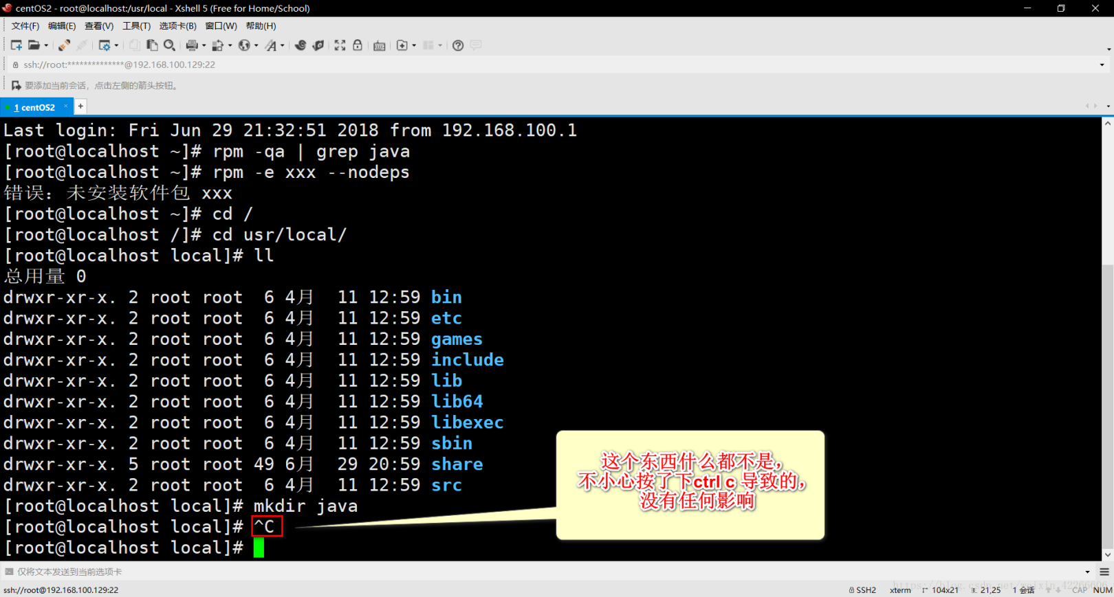Close the centOS2 tab with its x
This screenshot has height=597, width=1114.
tap(66, 106)
